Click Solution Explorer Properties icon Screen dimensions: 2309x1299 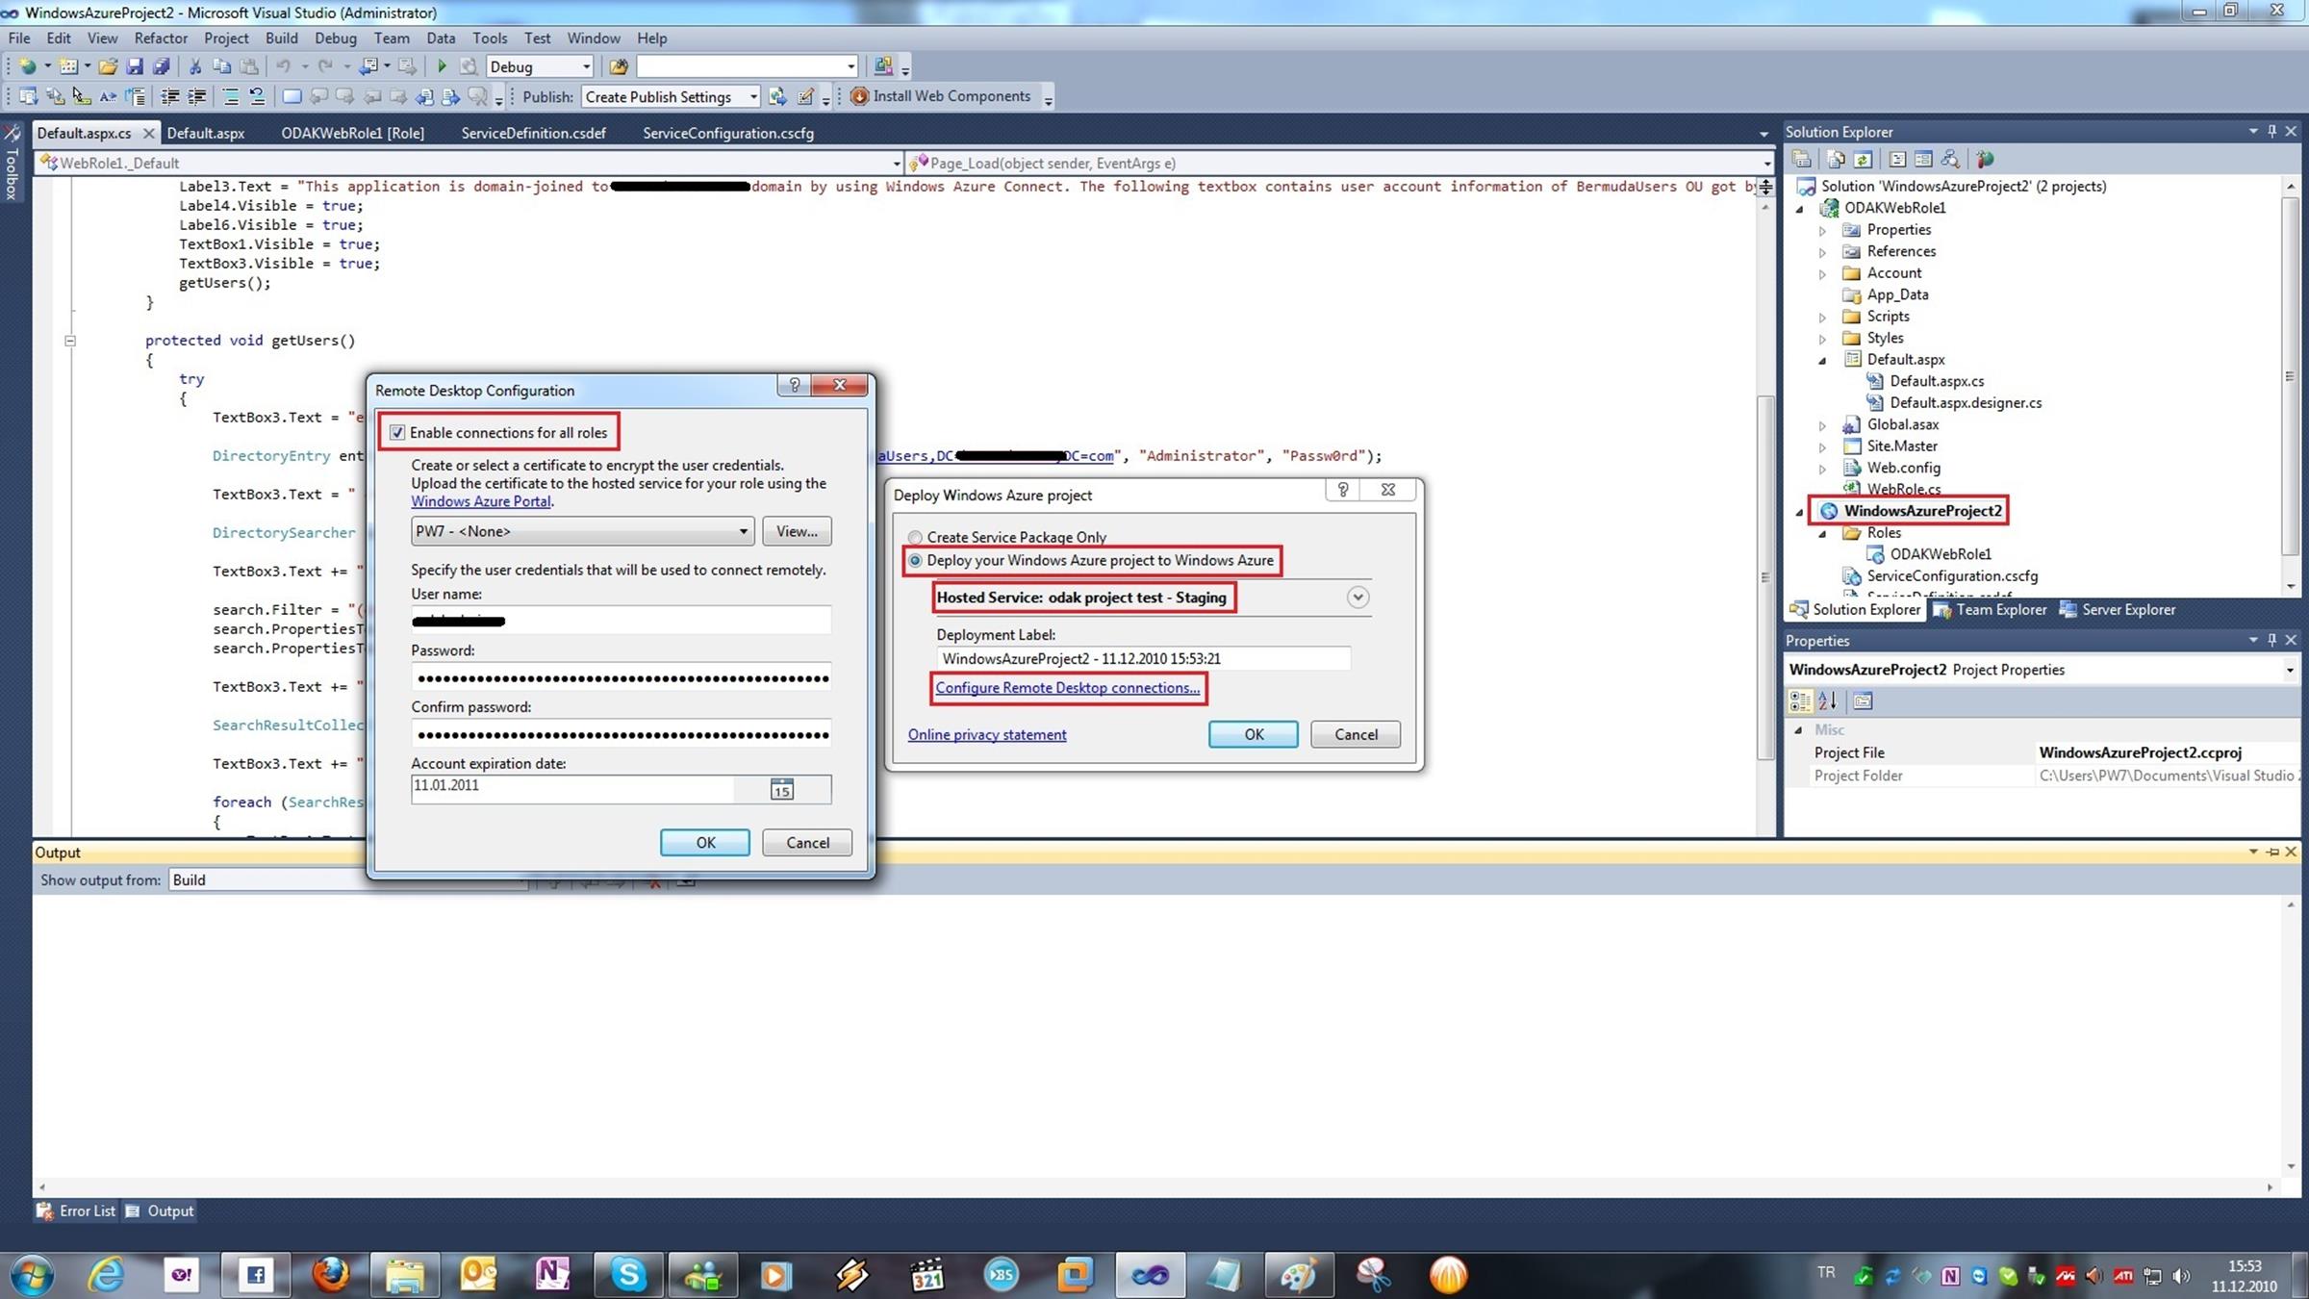pyautogui.click(x=1802, y=160)
